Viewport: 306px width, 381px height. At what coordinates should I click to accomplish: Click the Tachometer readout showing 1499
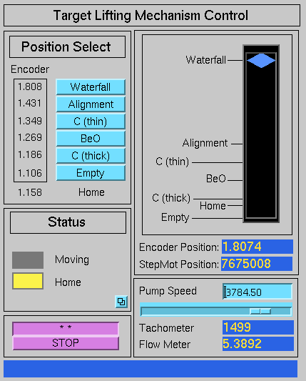pyautogui.click(x=258, y=327)
